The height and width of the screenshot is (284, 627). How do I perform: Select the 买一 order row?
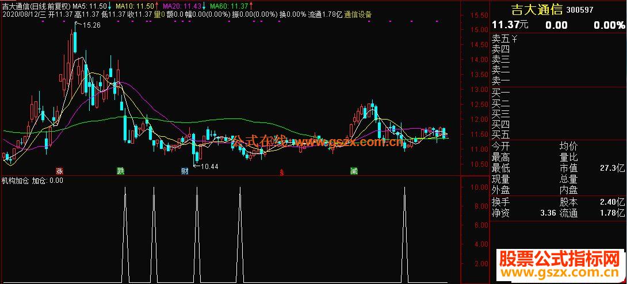pyautogui.click(x=558, y=93)
